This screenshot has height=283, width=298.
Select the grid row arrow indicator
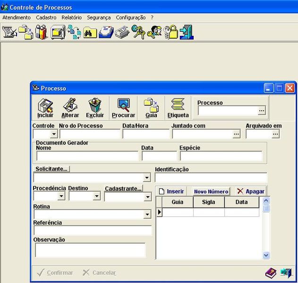159,212
